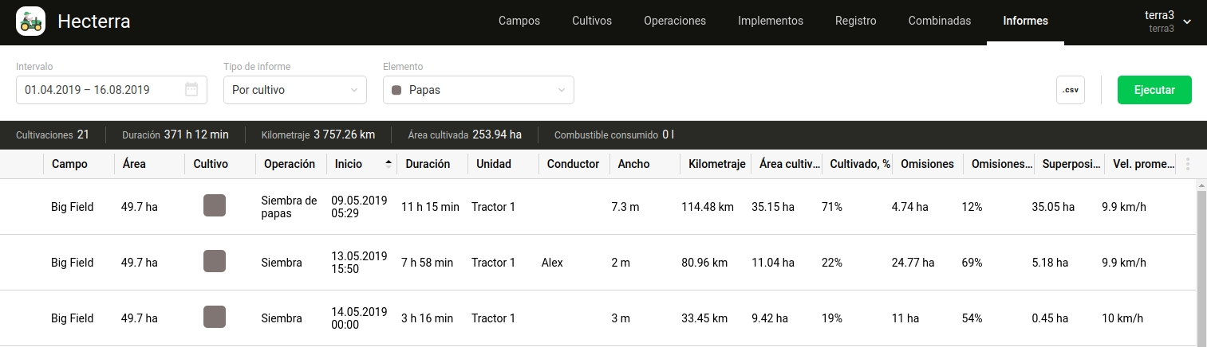Select the Duración column header
This screenshot has height=347, width=1207.
(428, 164)
